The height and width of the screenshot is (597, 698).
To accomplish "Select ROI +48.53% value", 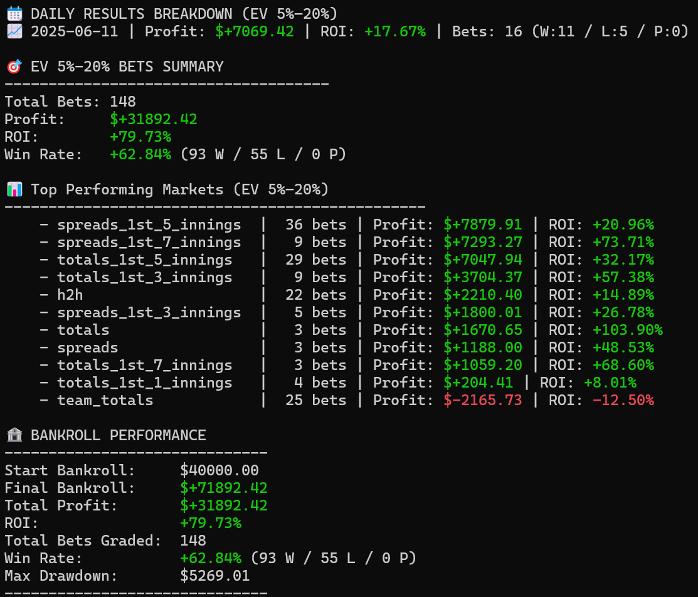I will [x=623, y=347].
